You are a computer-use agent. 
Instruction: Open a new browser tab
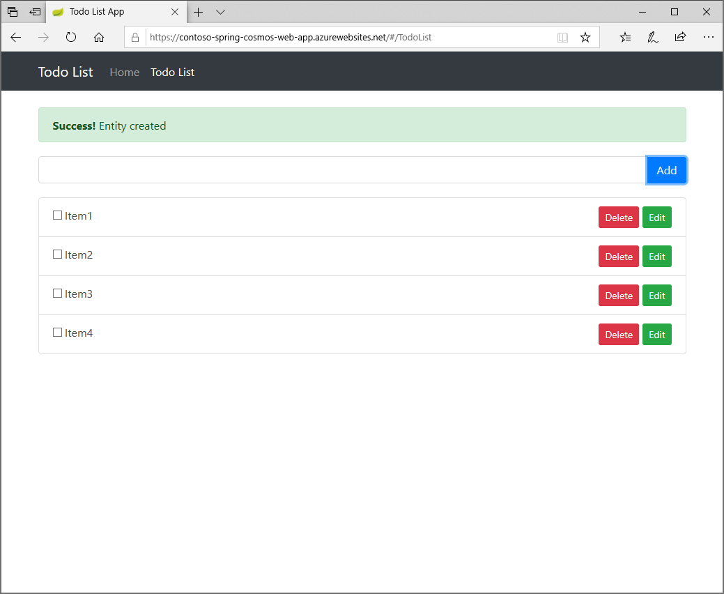(x=198, y=12)
